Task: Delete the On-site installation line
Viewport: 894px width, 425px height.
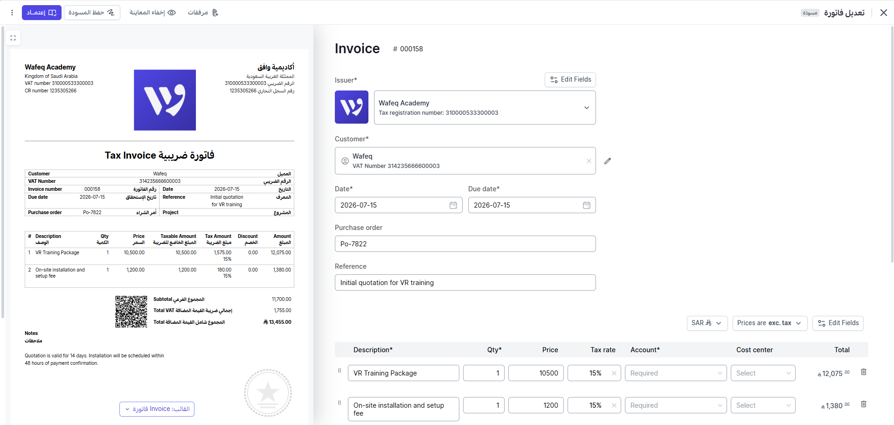Action: pos(864,404)
